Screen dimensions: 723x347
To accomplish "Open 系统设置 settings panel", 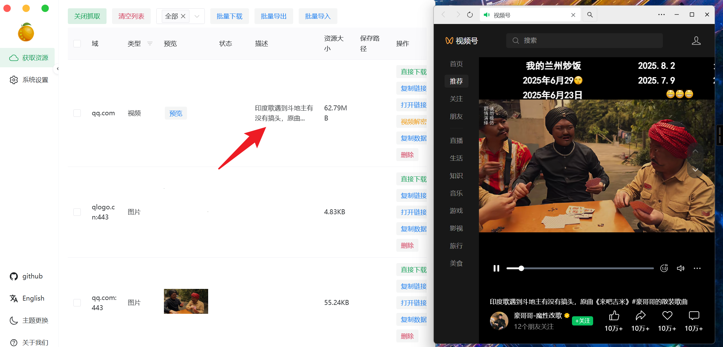I will (x=29, y=80).
